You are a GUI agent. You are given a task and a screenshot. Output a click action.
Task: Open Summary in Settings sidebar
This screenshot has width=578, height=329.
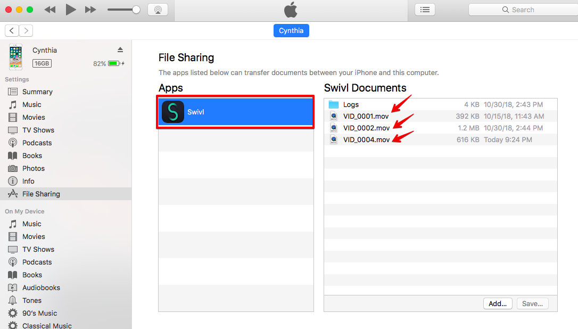[37, 92]
